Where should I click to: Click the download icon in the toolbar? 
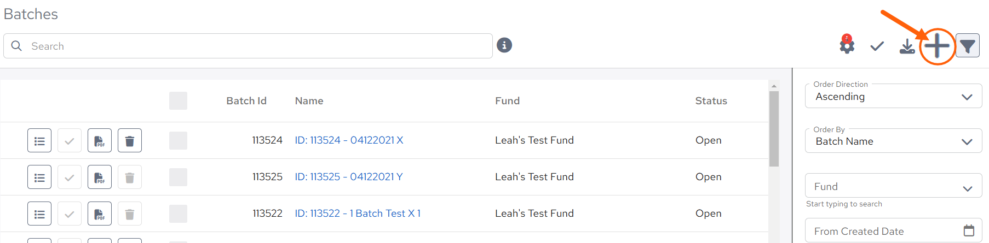click(907, 46)
